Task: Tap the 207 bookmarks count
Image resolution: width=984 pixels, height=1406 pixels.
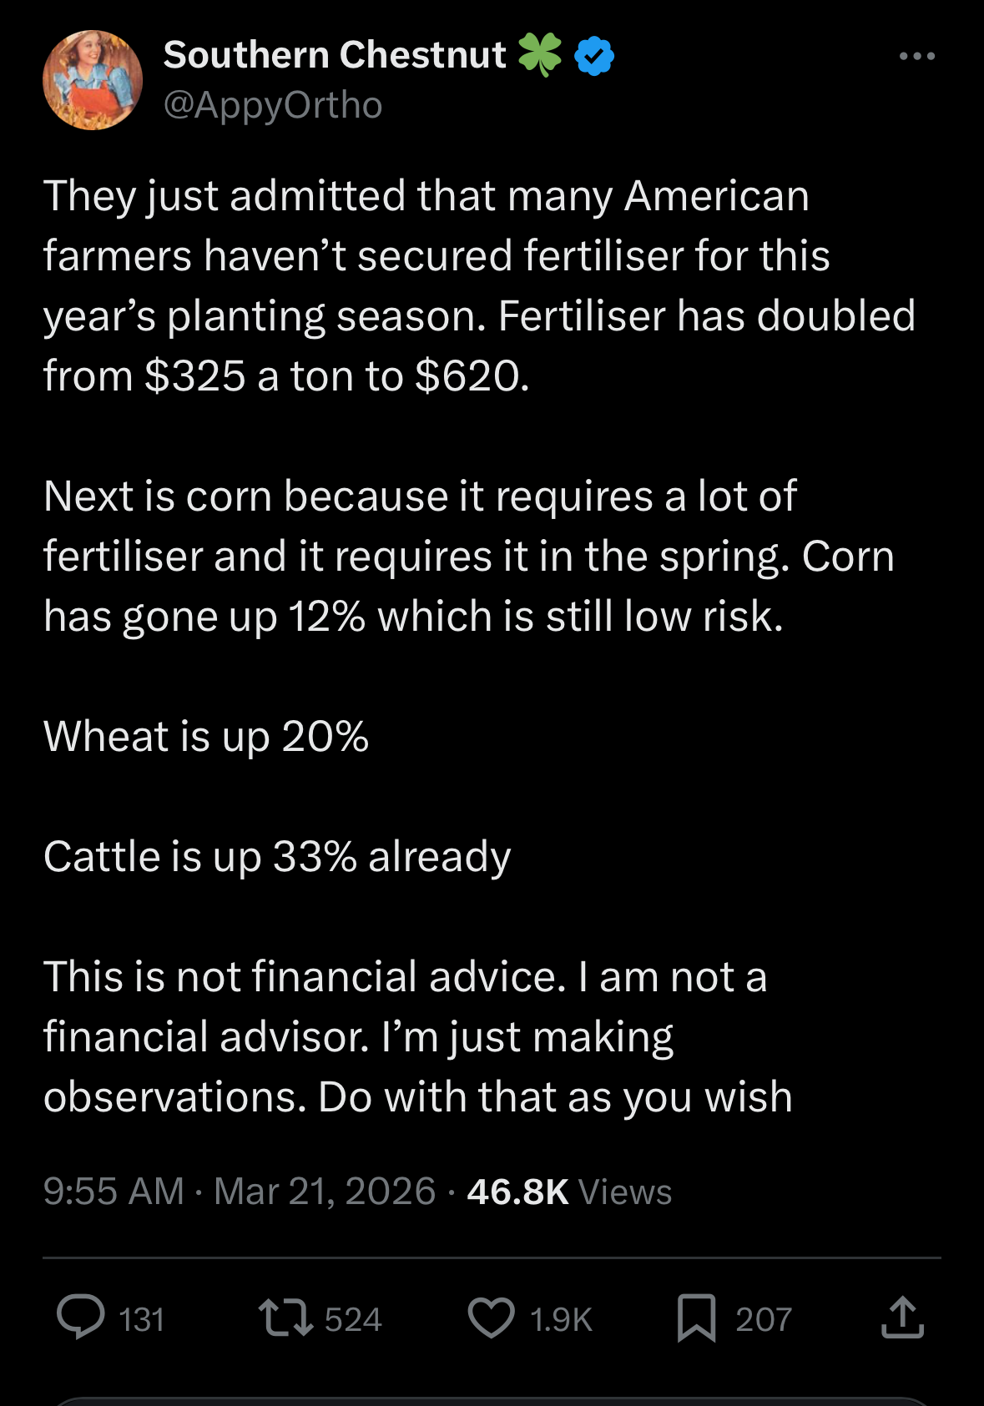Action: tap(764, 1319)
